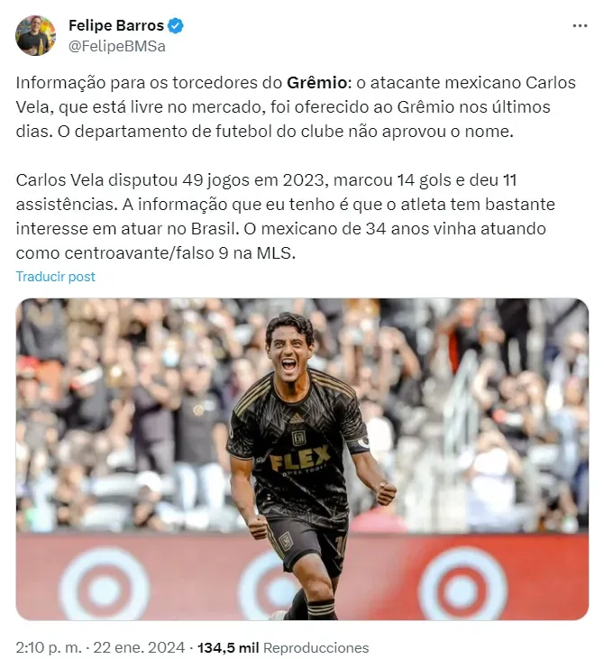Click the Reproducciones label
Image resolution: width=604 pixels, height=659 pixels.
(x=316, y=647)
